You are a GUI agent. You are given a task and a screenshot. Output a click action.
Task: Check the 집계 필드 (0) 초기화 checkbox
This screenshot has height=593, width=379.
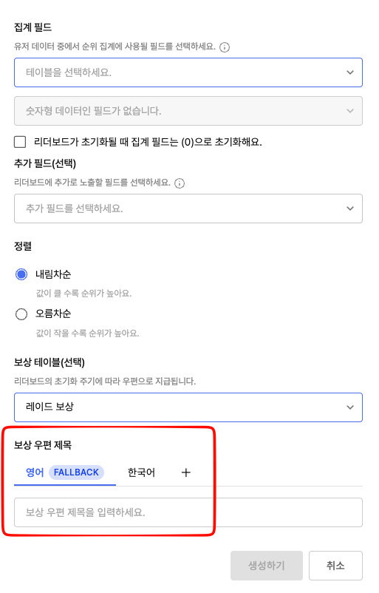(x=20, y=142)
